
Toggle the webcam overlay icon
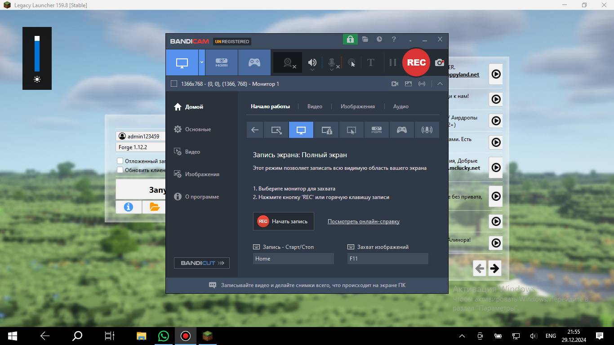coord(288,62)
